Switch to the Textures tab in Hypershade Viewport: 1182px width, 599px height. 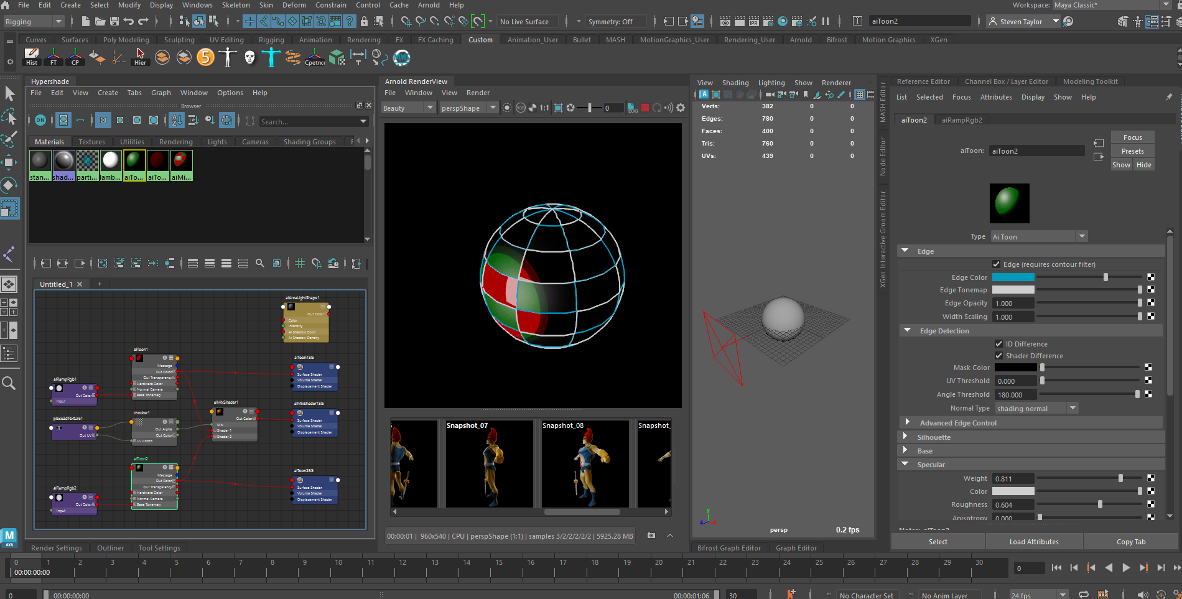91,141
